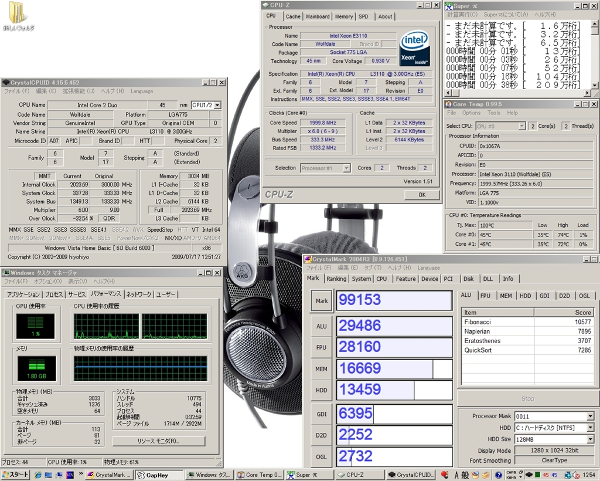Open the IME tools toolbox icon
600x481 pixels.
click(x=486, y=475)
